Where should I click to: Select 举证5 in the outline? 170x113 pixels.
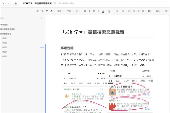click(x=5, y=57)
